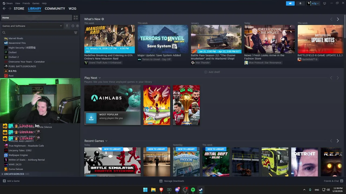
Task: Open the Games menu
Action: click(x=36, y=3)
